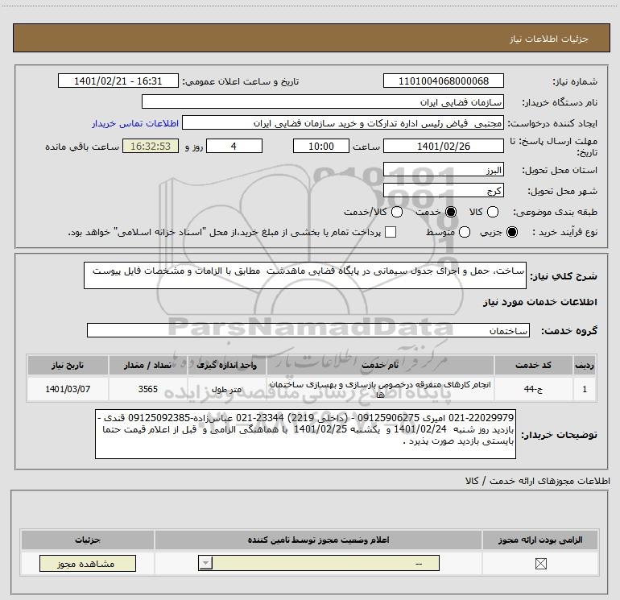Click quantity cell 3565
620x600 pixels.
pyautogui.click(x=148, y=389)
